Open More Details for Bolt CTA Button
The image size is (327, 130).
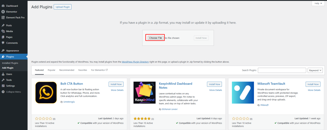click(117, 90)
